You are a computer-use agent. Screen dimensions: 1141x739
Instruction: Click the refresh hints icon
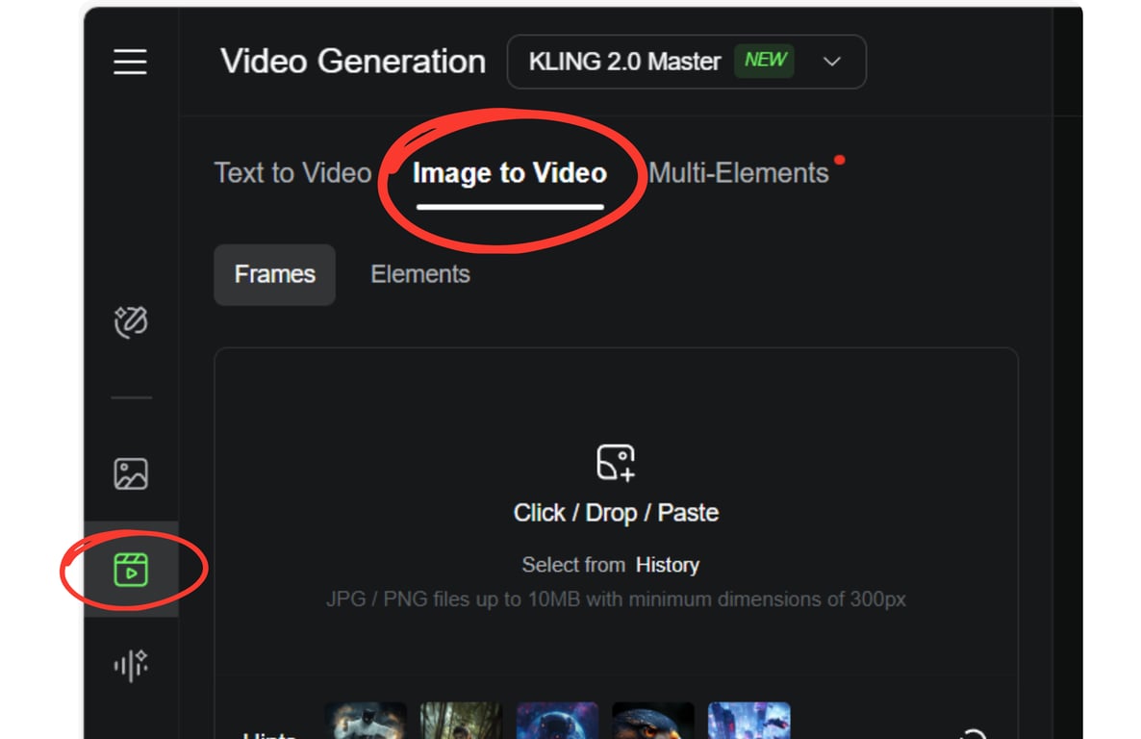973,733
